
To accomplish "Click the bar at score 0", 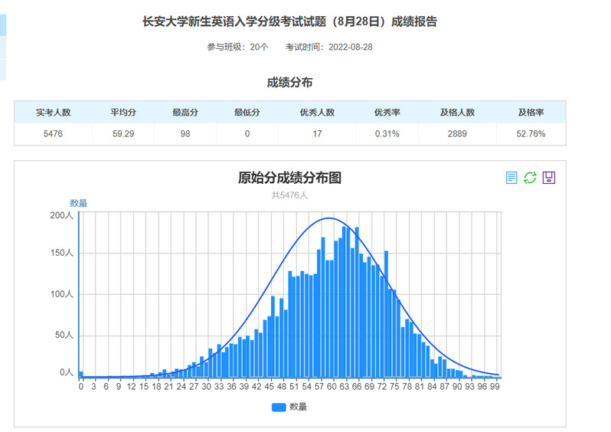I will 81,375.
